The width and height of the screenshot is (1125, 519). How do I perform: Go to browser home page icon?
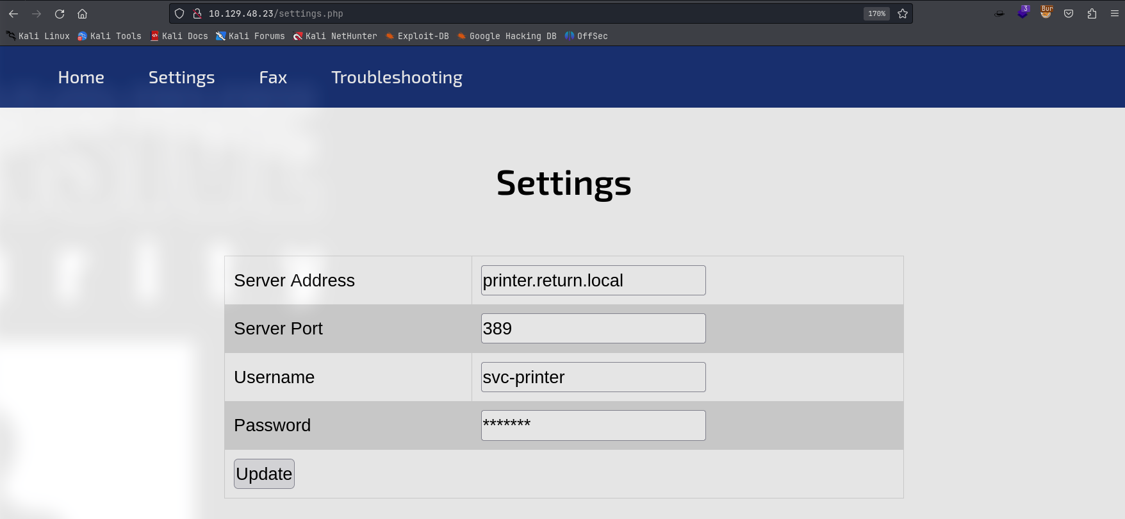(x=83, y=13)
